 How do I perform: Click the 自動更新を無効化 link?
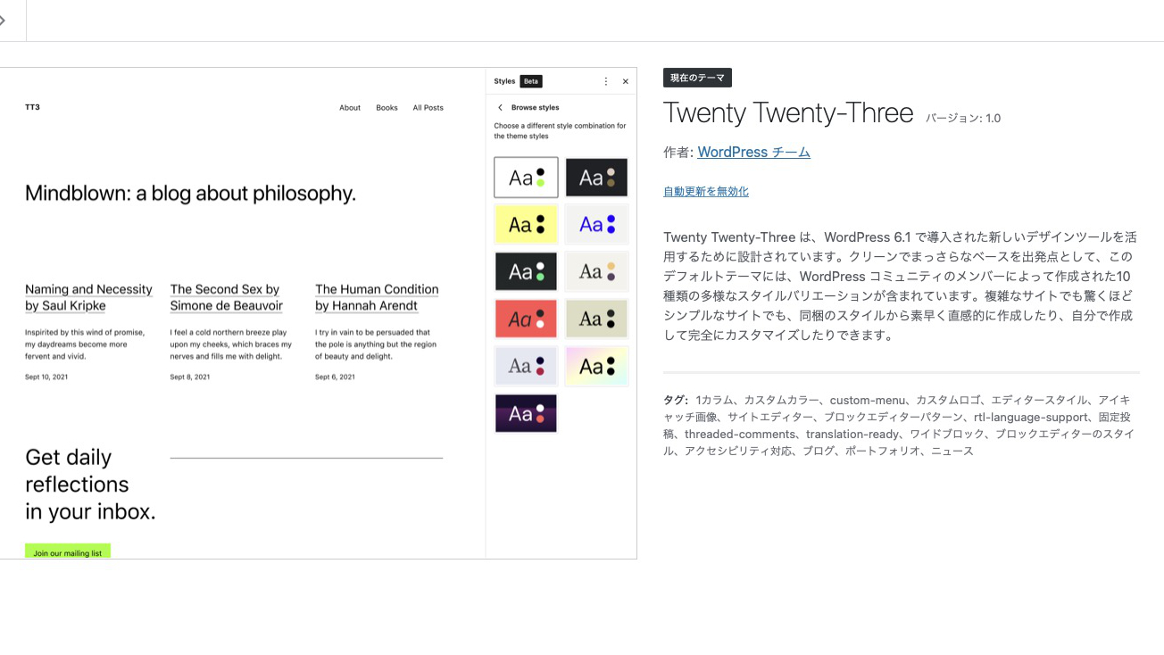pos(705,191)
